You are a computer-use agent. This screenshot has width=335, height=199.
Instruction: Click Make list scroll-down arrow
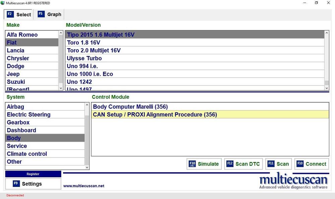point(61,88)
